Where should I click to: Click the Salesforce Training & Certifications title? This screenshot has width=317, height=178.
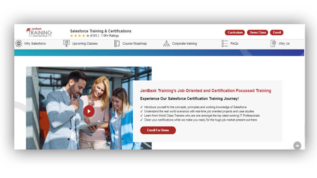[x=101, y=31]
